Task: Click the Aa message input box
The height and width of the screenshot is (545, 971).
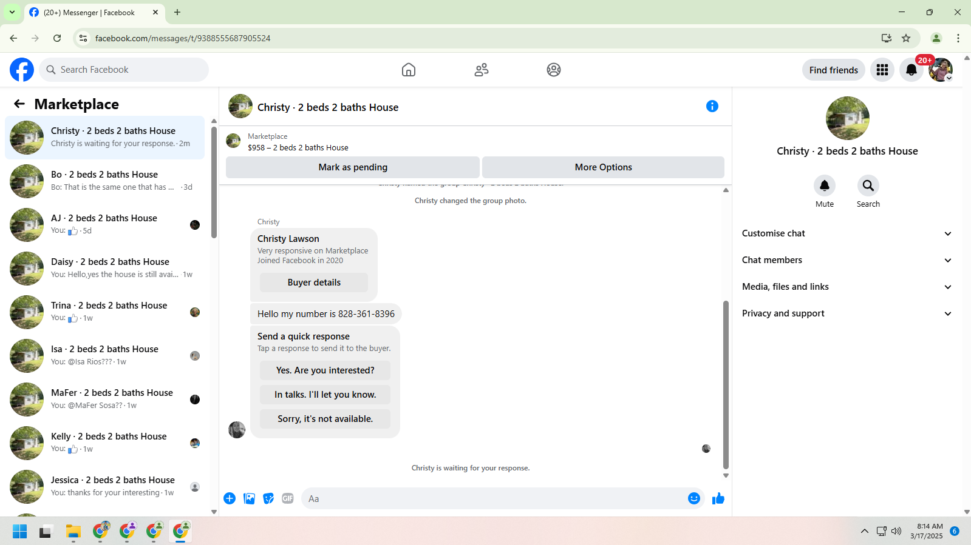Action: coord(503,498)
